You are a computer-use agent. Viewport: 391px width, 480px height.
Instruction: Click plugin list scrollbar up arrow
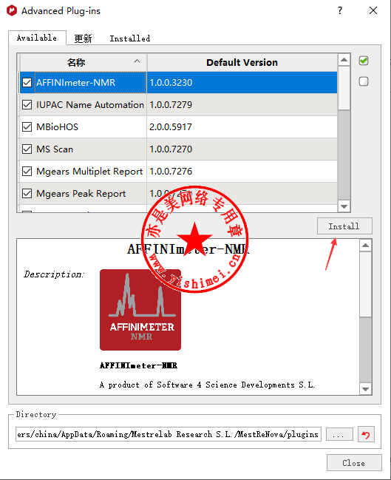coord(344,60)
